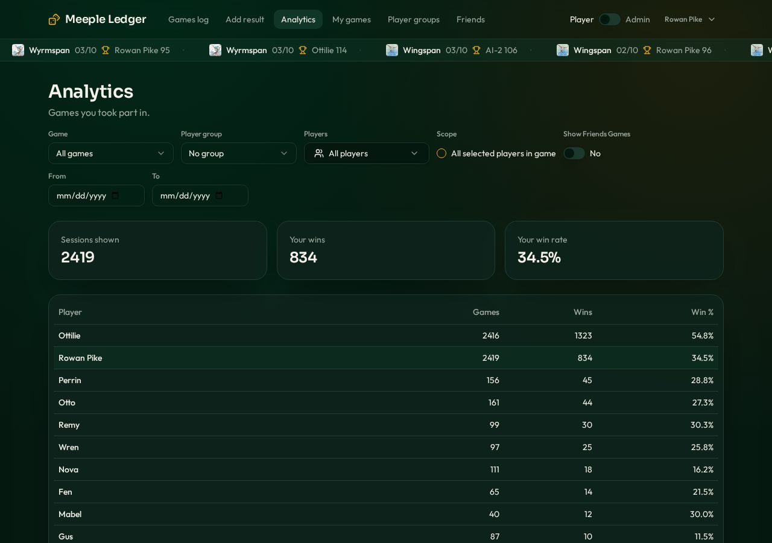Open the Add result tab
This screenshot has height=543, width=772.
[x=245, y=19]
